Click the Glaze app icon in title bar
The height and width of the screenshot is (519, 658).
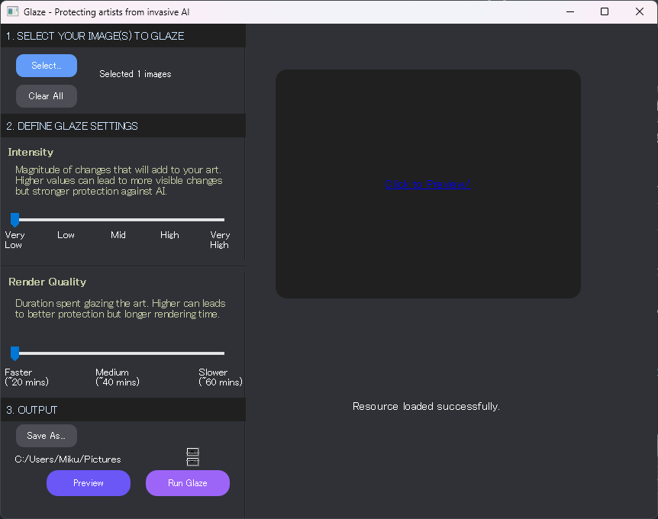point(12,11)
